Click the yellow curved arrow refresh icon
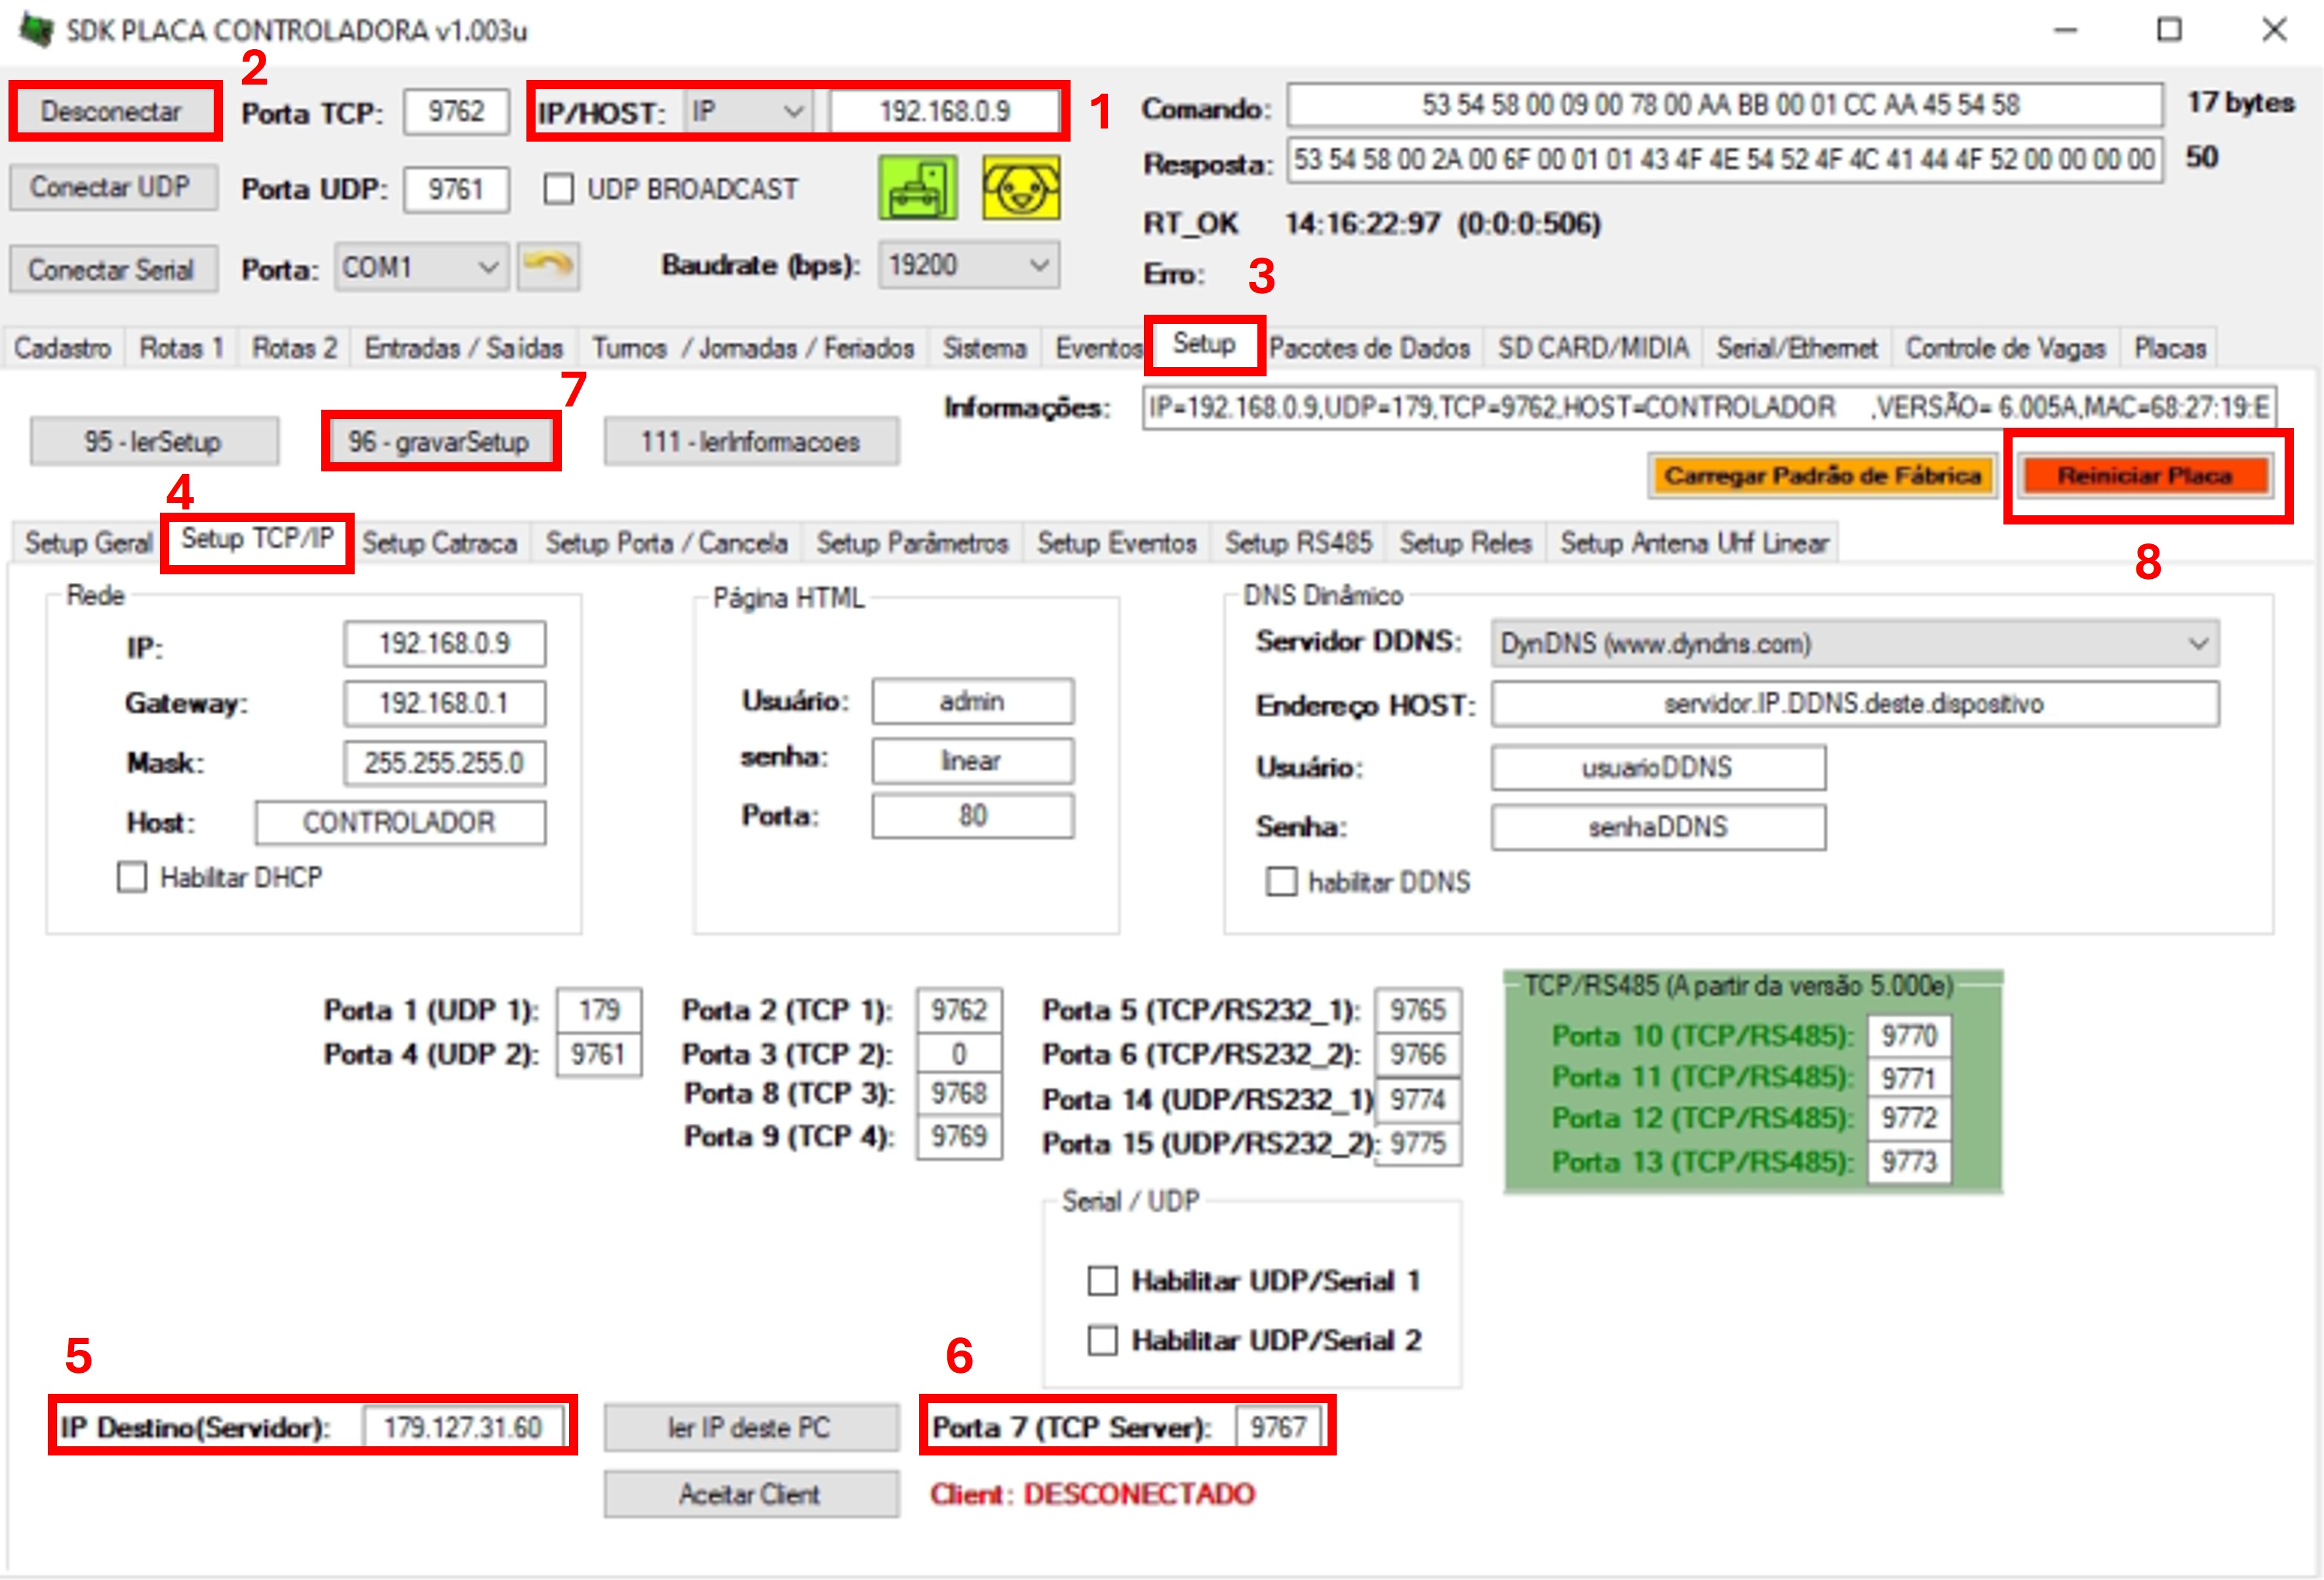2324x1580 pixels. point(548,267)
